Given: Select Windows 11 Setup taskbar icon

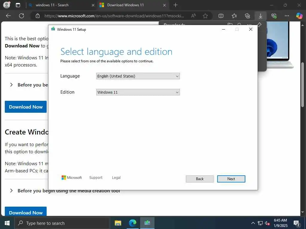Looking at the screenshot, I should coord(147,223).
